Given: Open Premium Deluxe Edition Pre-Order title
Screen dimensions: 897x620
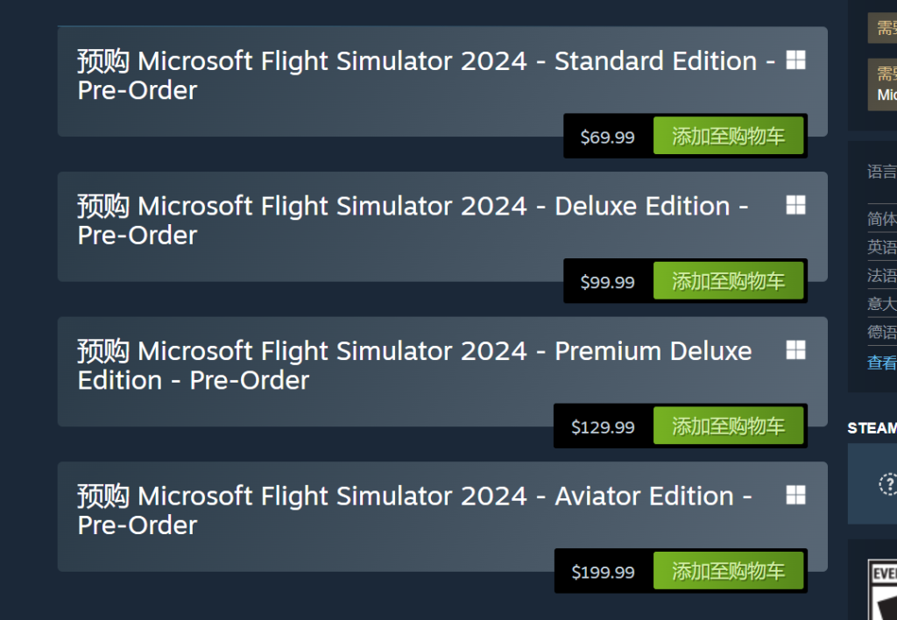Looking at the screenshot, I should tap(414, 365).
